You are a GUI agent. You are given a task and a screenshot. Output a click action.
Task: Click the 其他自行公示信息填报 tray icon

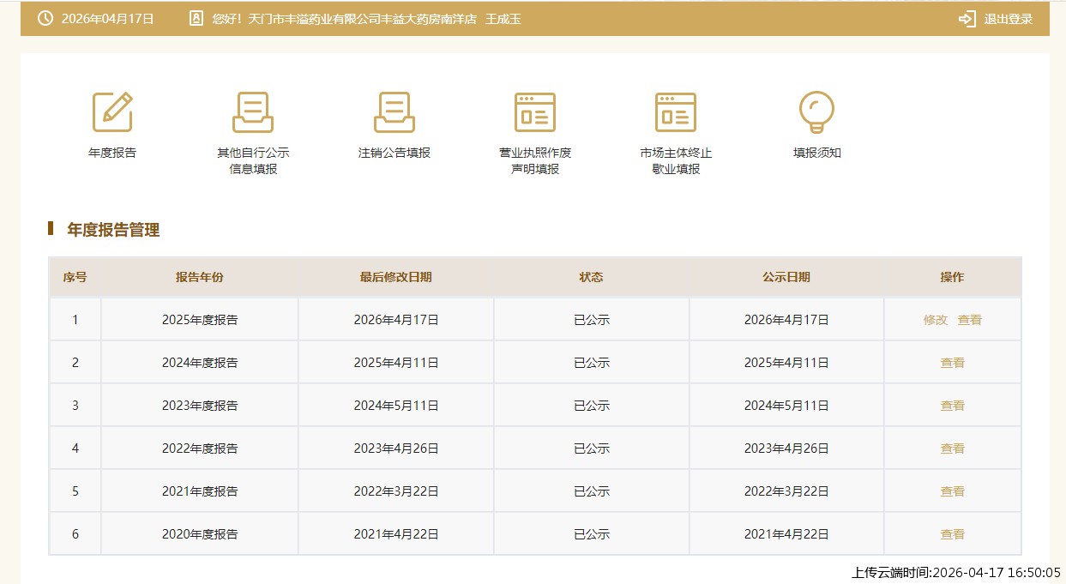(x=253, y=112)
